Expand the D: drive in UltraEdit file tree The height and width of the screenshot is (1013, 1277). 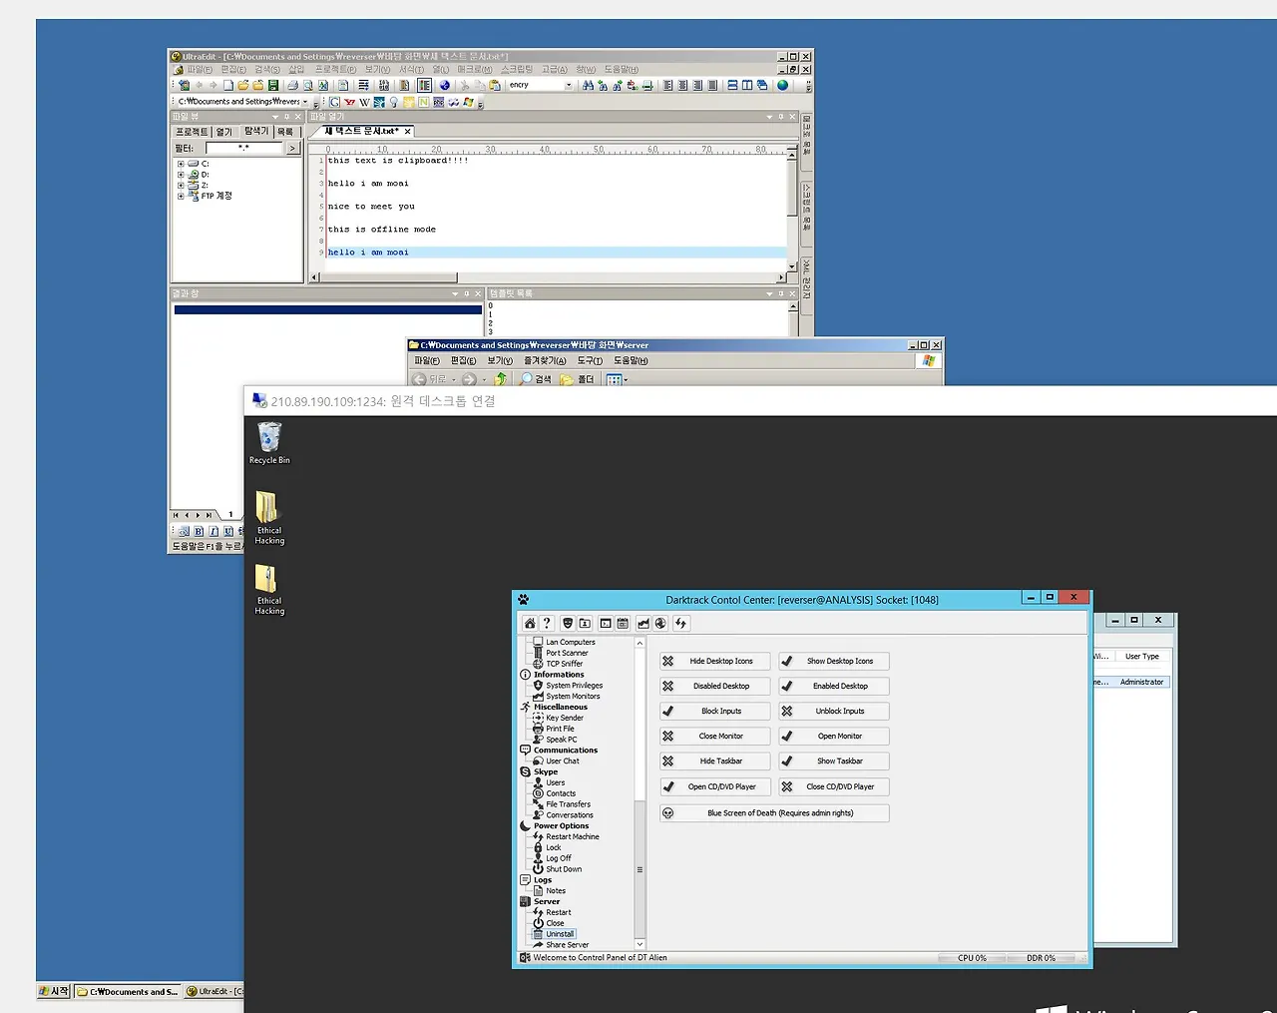coord(181,175)
